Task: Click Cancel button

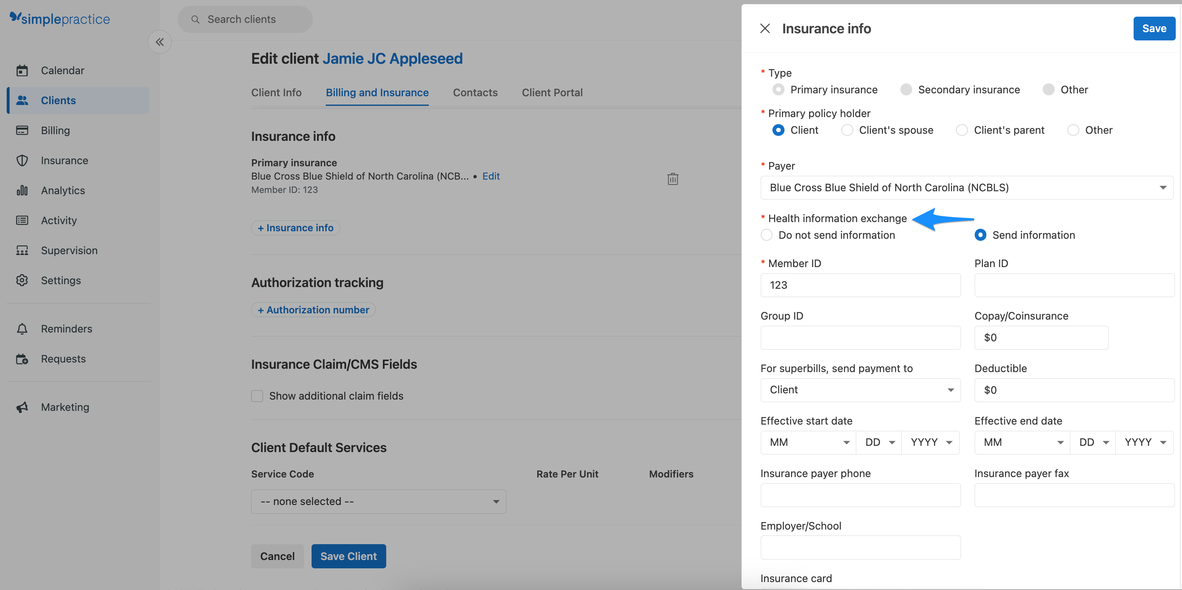Action: (277, 556)
